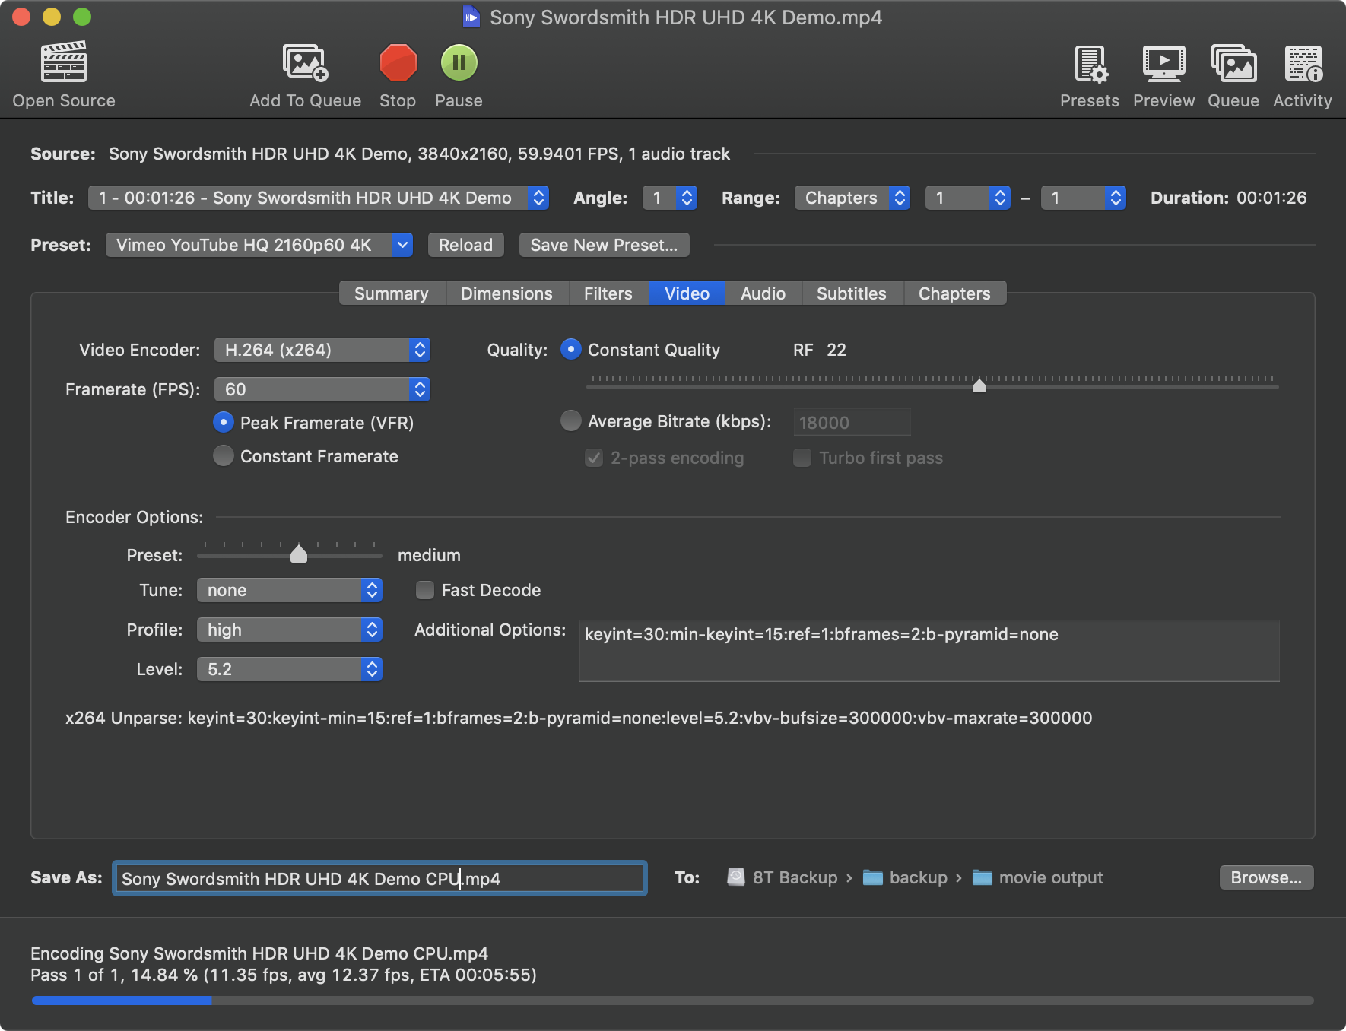Viewport: 1346px width, 1031px height.
Task: Enable Fast Decode checkbox
Action: (425, 590)
